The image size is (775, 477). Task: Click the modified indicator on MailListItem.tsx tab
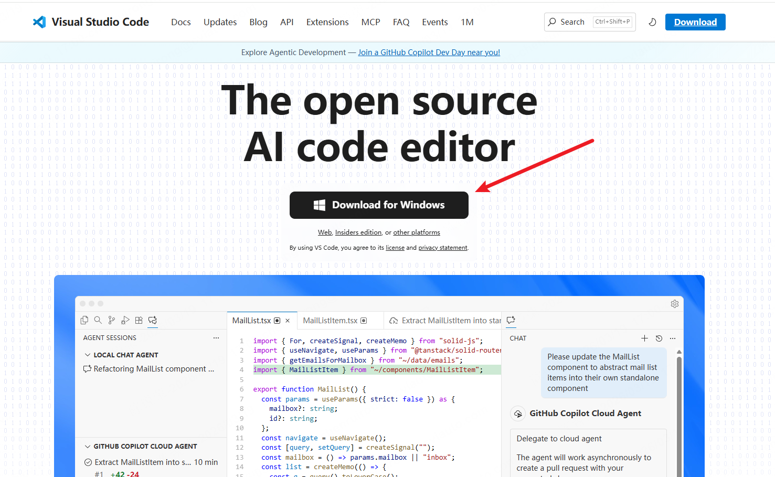[x=364, y=321]
